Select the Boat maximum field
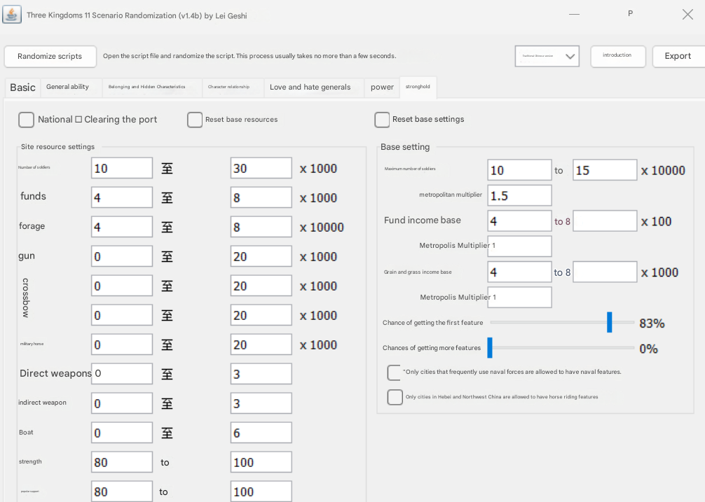This screenshot has height=502, width=705. [261, 433]
